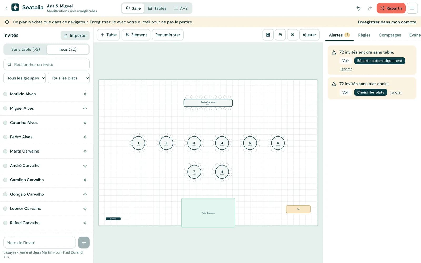Click the zoom in magnifier
Image resolution: width=421 pixels, height=263 pixels.
[x=293, y=35]
